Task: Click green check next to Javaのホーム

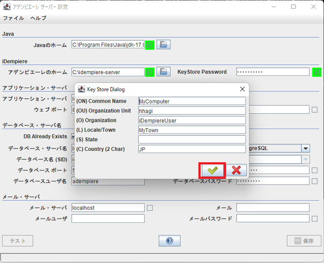Action: tap(150, 45)
